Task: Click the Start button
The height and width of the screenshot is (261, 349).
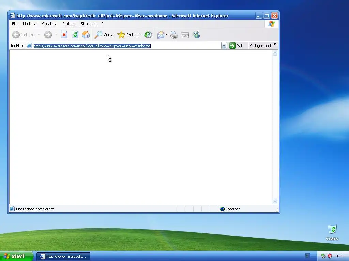Action: click(16, 256)
